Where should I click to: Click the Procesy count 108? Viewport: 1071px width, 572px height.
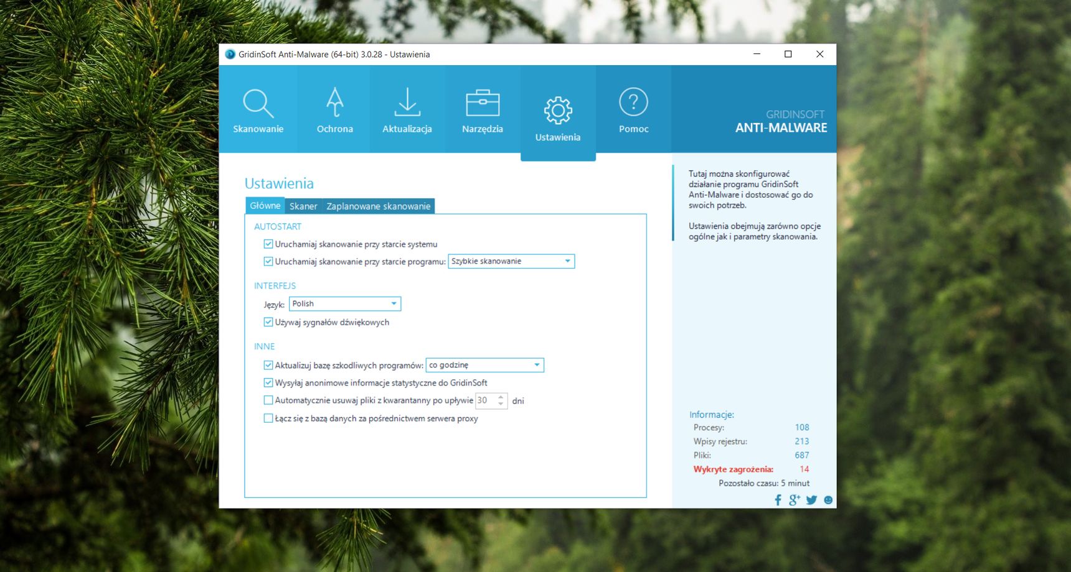coord(802,427)
